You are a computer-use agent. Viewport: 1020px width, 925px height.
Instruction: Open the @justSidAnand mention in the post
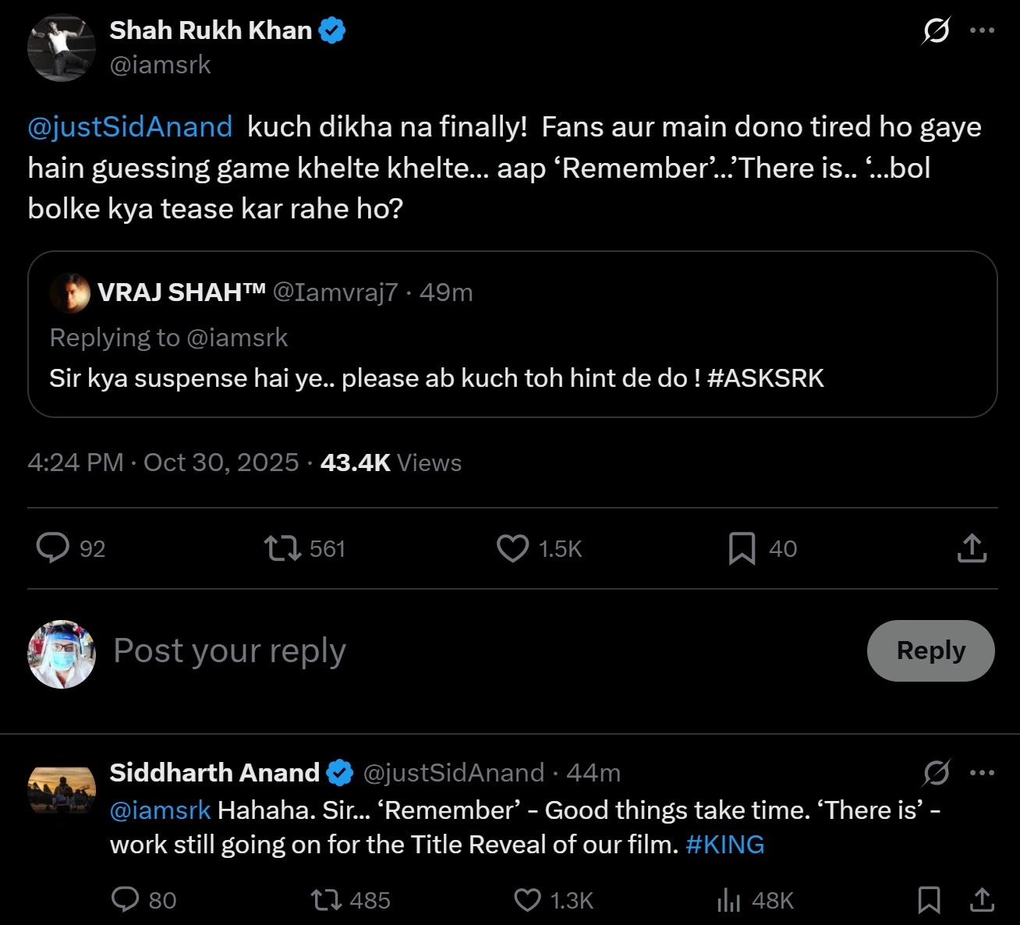pos(130,127)
